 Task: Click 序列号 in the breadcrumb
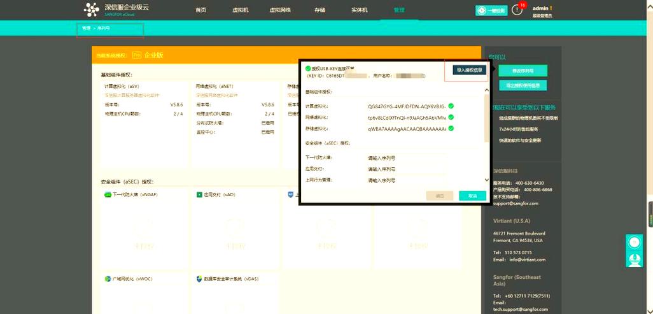coord(104,29)
